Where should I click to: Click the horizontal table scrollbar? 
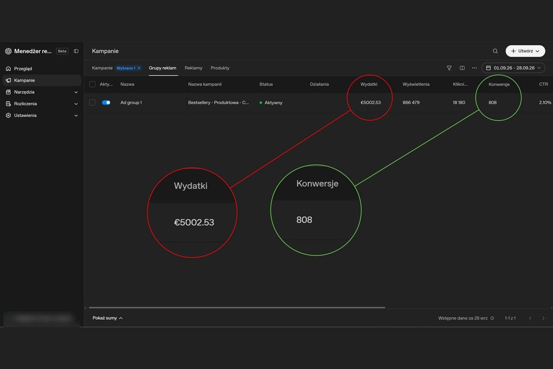(x=237, y=307)
